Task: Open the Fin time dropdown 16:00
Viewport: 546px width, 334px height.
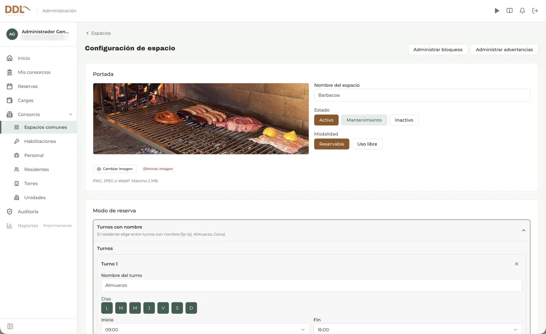Action: click(x=417, y=330)
